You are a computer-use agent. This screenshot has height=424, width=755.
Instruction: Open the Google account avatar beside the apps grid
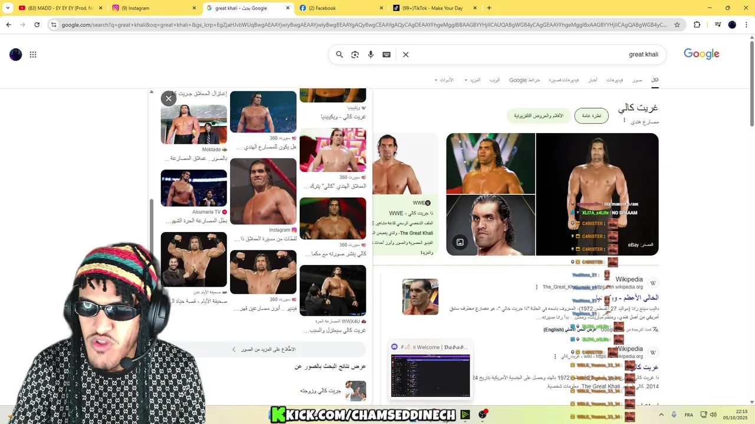coord(16,55)
